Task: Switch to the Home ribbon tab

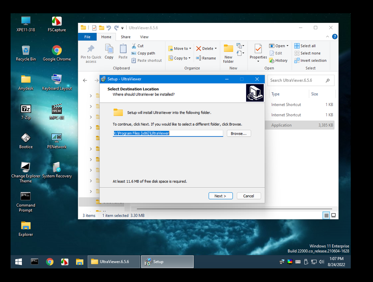Action: [106, 37]
